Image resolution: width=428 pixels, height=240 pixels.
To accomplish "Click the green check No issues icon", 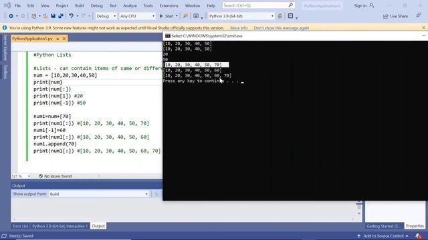I will [x=41, y=176].
